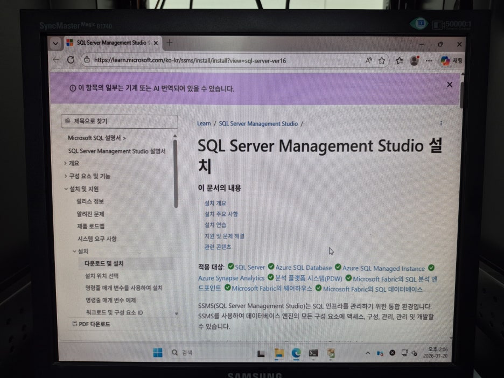Open 분석 플랫폼 시스템(PDW) link
This screenshot has width=504, height=378.
pyautogui.click(x=309, y=278)
